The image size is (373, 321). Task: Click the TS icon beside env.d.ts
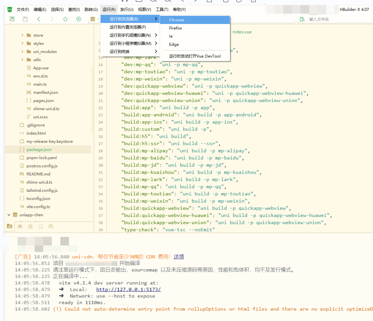click(x=29, y=76)
